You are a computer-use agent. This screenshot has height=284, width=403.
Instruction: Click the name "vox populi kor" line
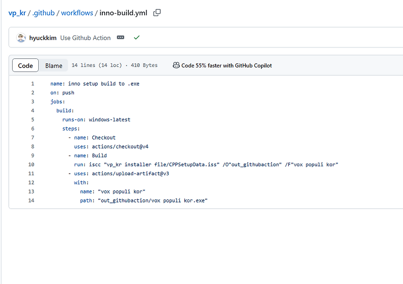point(112,192)
